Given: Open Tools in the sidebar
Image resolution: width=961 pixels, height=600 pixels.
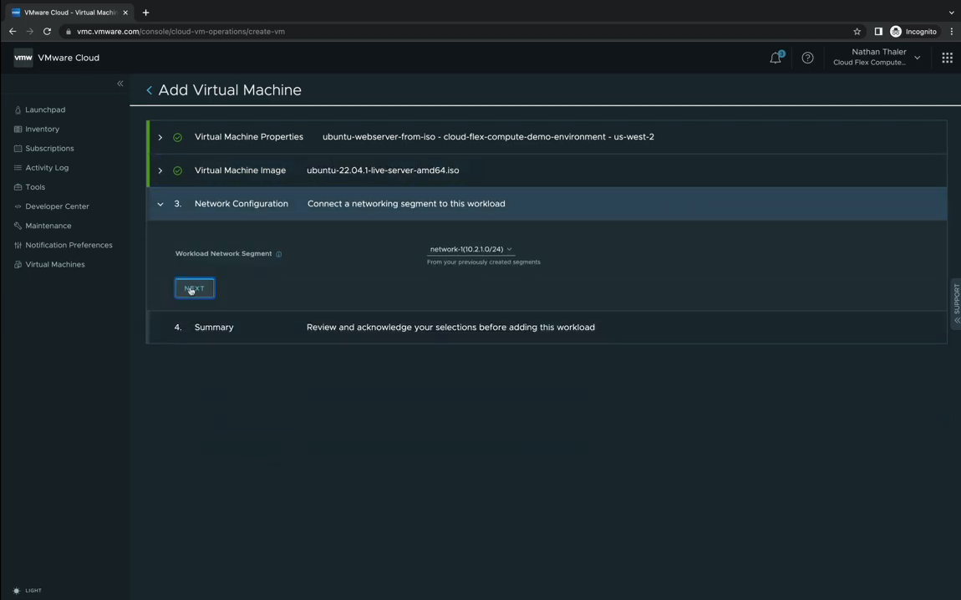Looking at the screenshot, I should tap(35, 187).
